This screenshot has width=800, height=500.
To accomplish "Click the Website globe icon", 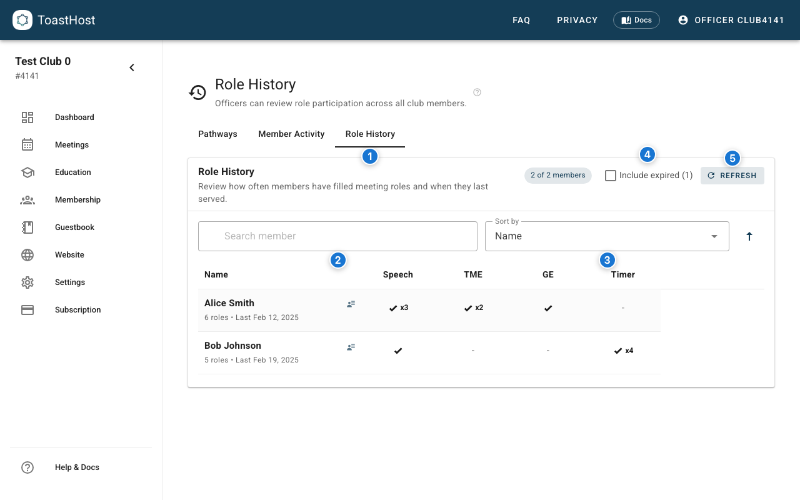I will coord(27,255).
